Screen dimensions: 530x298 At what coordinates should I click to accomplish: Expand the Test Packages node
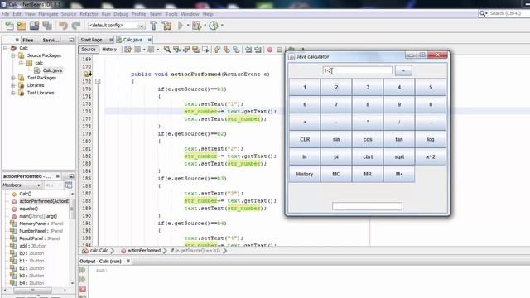pyautogui.click(x=13, y=78)
